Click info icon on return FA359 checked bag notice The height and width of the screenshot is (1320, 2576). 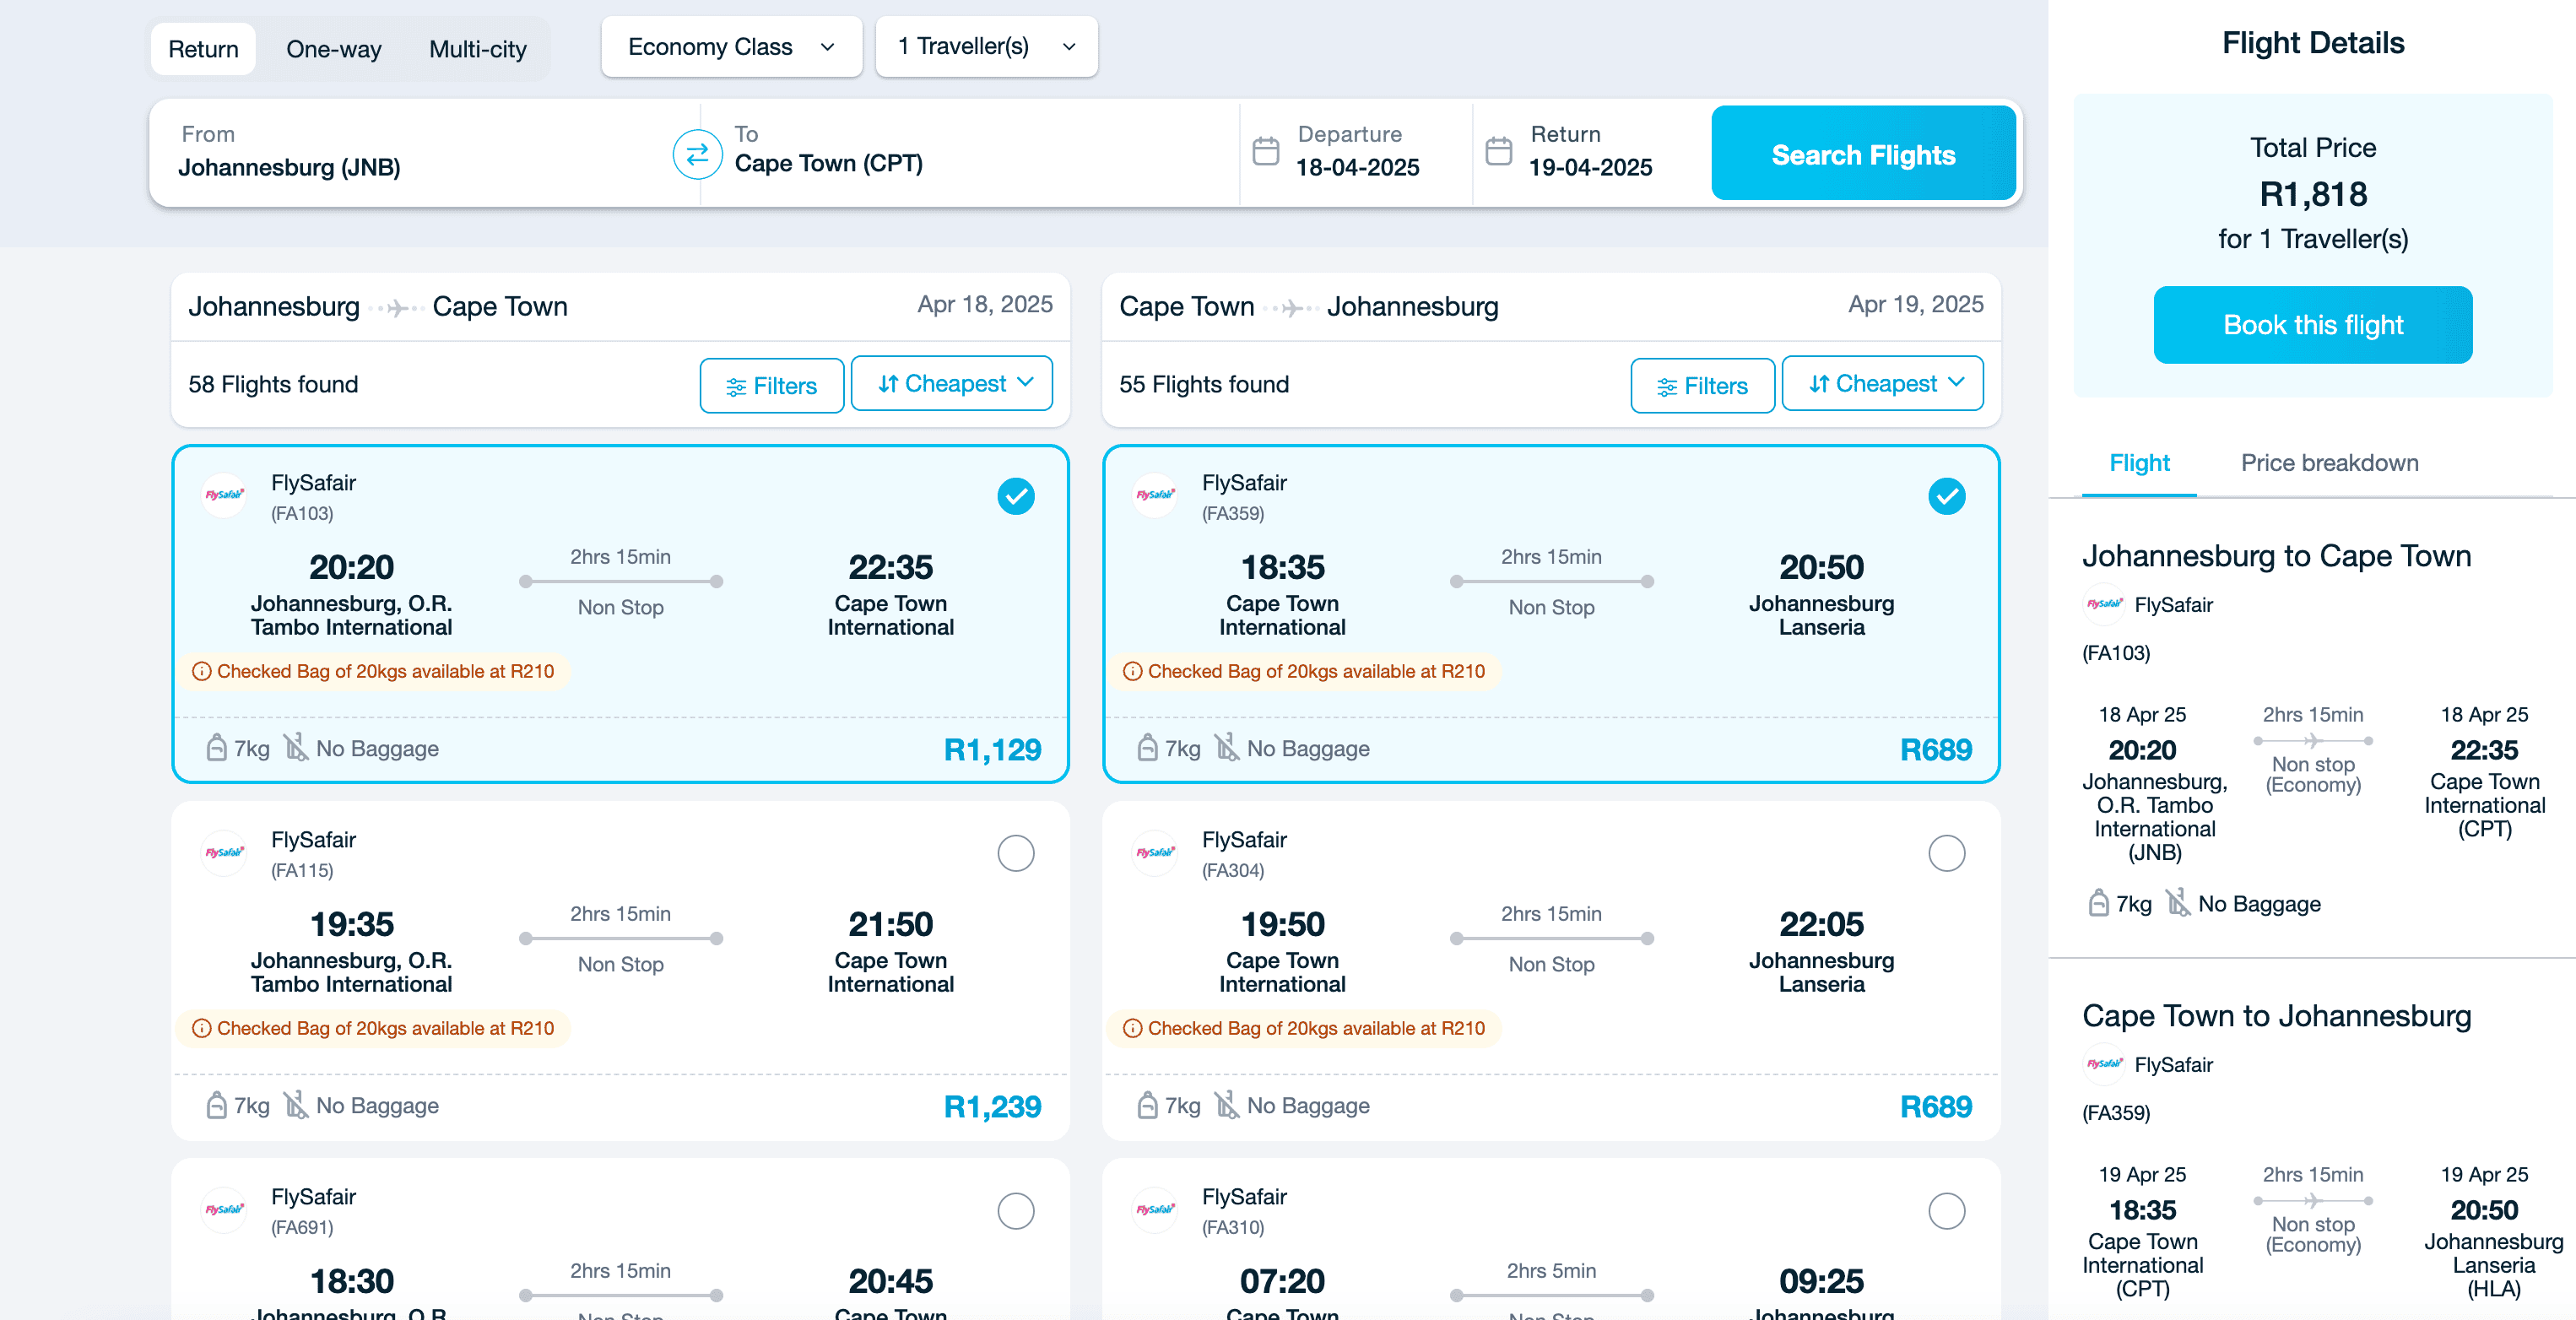tap(1132, 671)
